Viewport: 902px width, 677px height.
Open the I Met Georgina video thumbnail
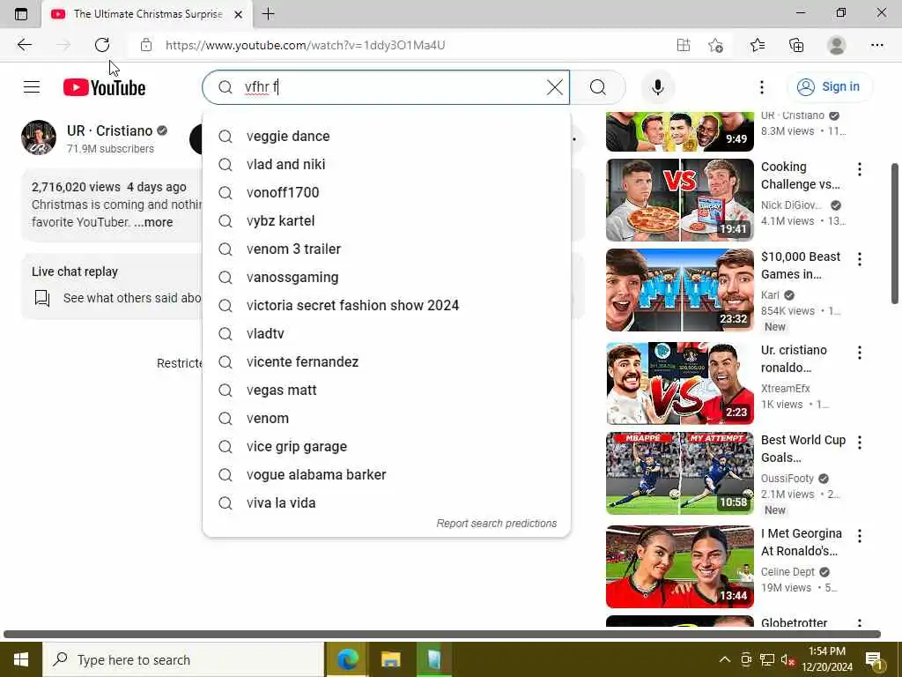(x=679, y=567)
